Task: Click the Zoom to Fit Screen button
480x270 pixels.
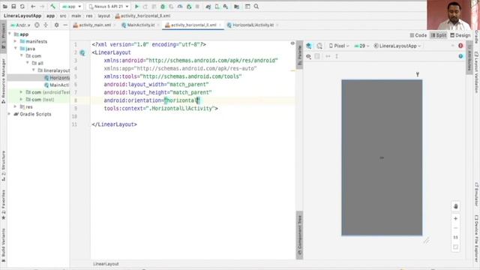Action: click(x=455, y=247)
